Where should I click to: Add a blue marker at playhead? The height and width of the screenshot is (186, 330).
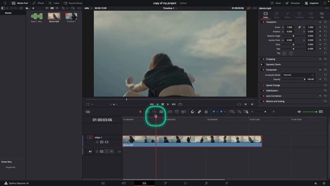point(221,112)
